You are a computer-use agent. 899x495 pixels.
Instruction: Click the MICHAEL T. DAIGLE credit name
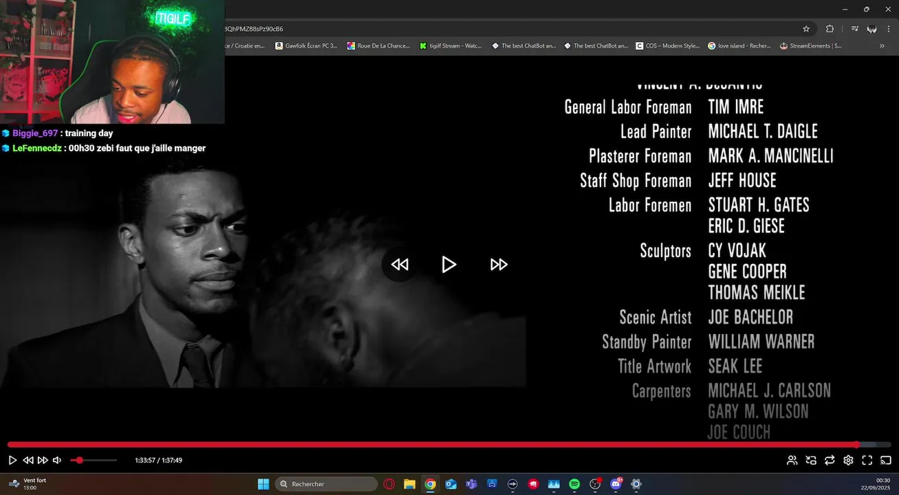pyautogui.click(x=763, y=131)
